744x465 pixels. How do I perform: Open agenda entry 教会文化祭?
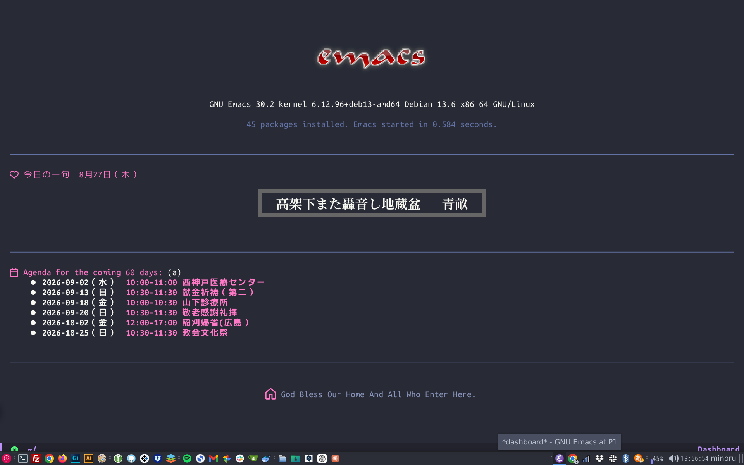tap(205, 333)
